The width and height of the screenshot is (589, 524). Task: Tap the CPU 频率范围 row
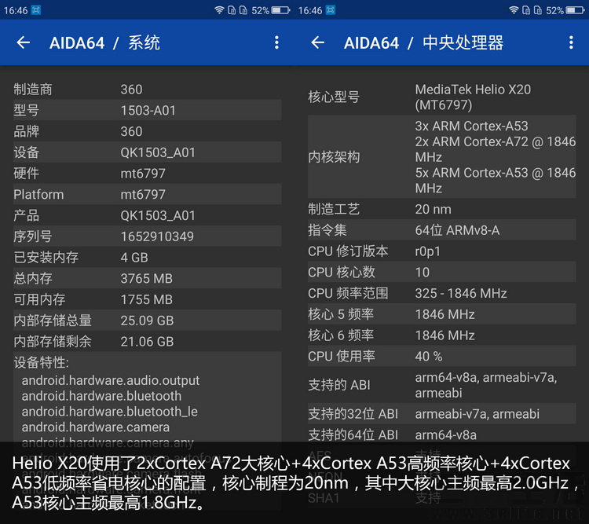point(441,293)
